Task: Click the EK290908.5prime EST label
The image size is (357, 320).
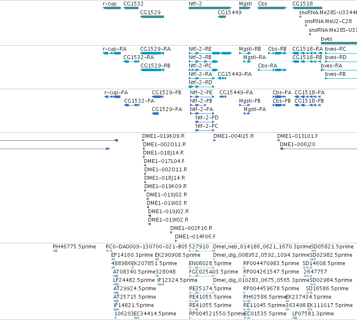Action: pyautogui.click(x=177, y=255)
